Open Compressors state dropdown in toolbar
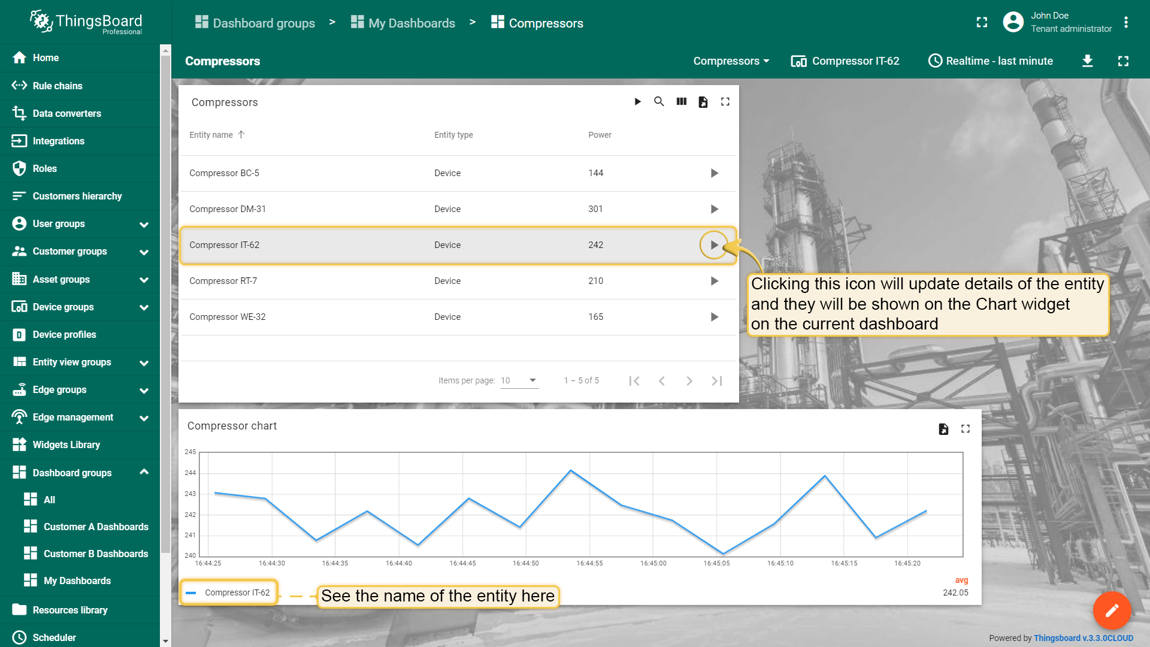Screen dimensions: 1150x647 (731, 61)
